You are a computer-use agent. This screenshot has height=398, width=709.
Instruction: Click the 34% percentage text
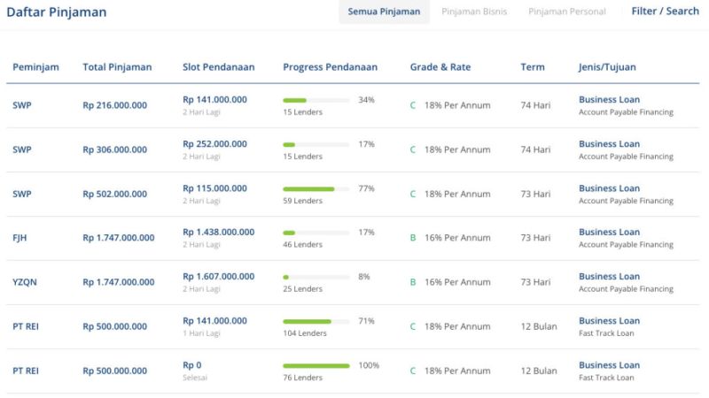click(366, 100)
